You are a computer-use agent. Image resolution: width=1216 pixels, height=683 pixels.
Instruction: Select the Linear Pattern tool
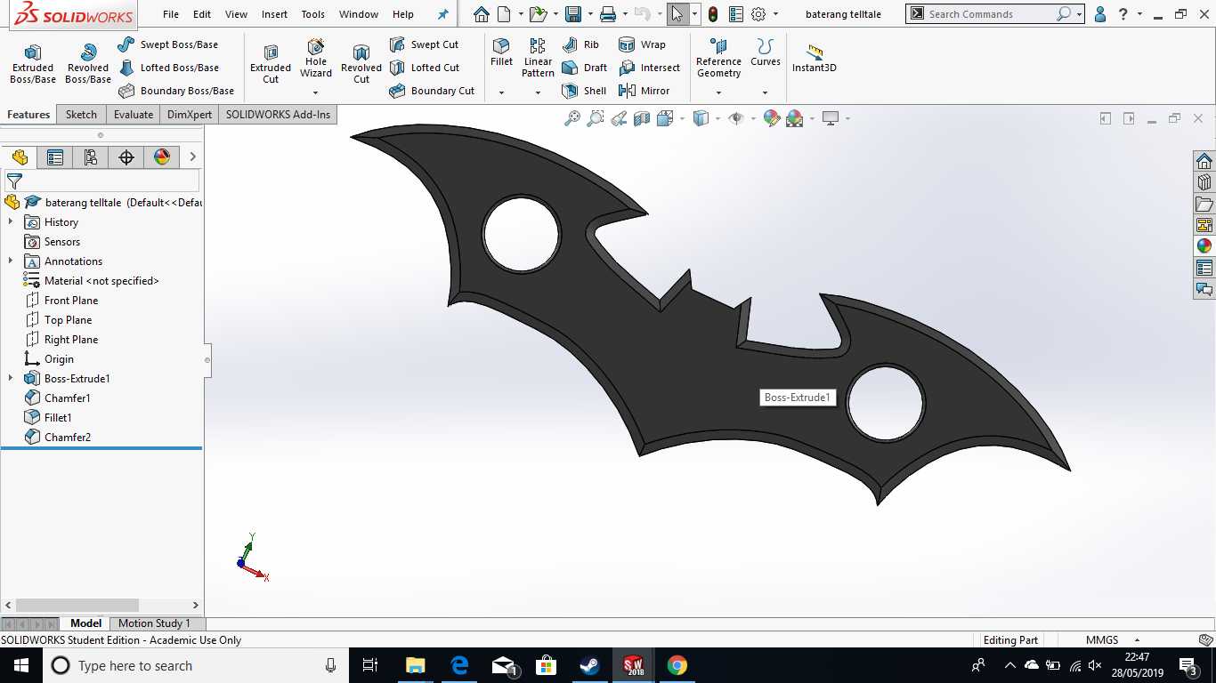[538, 59]
